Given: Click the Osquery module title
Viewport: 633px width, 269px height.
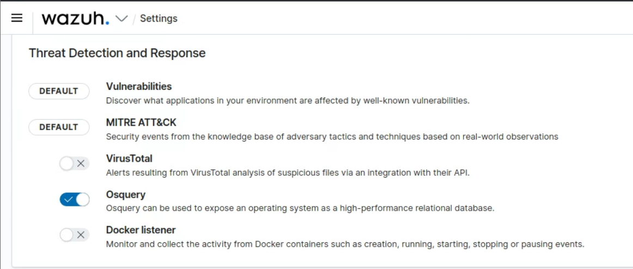Looking at the screenshot, I should click(x=125, y=194).
